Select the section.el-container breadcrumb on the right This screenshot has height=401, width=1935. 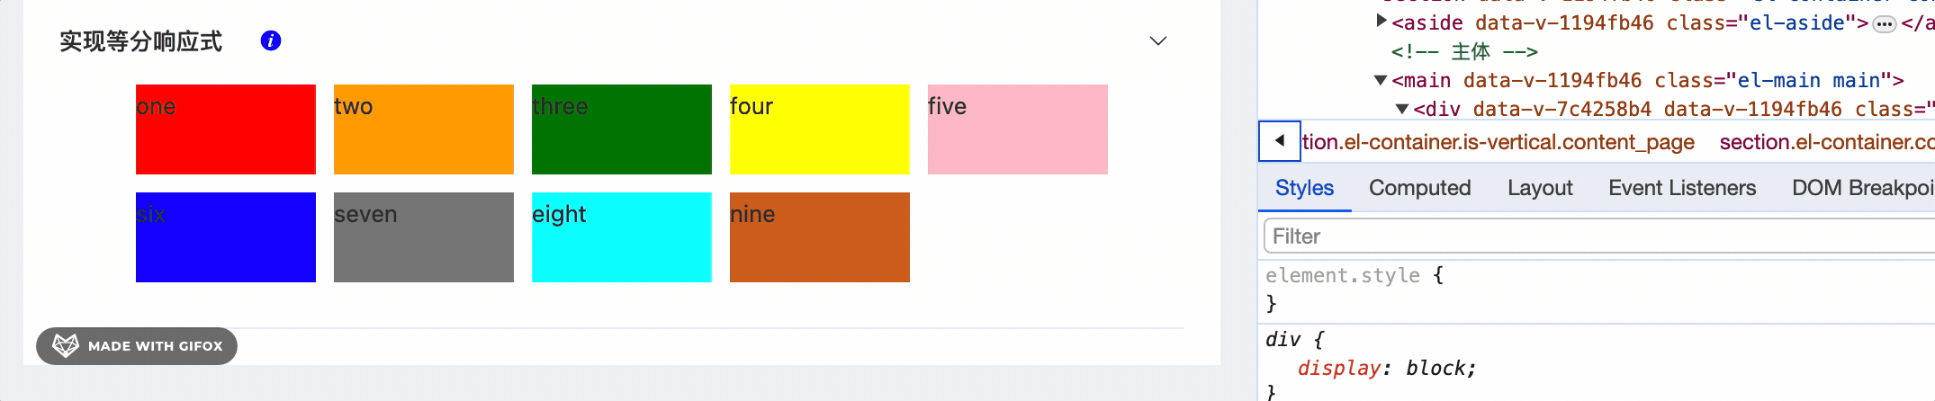pyautogui.click(x=1827, y=142)
